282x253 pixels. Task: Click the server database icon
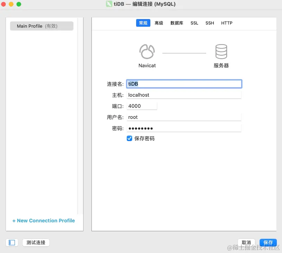coord(221,52)
